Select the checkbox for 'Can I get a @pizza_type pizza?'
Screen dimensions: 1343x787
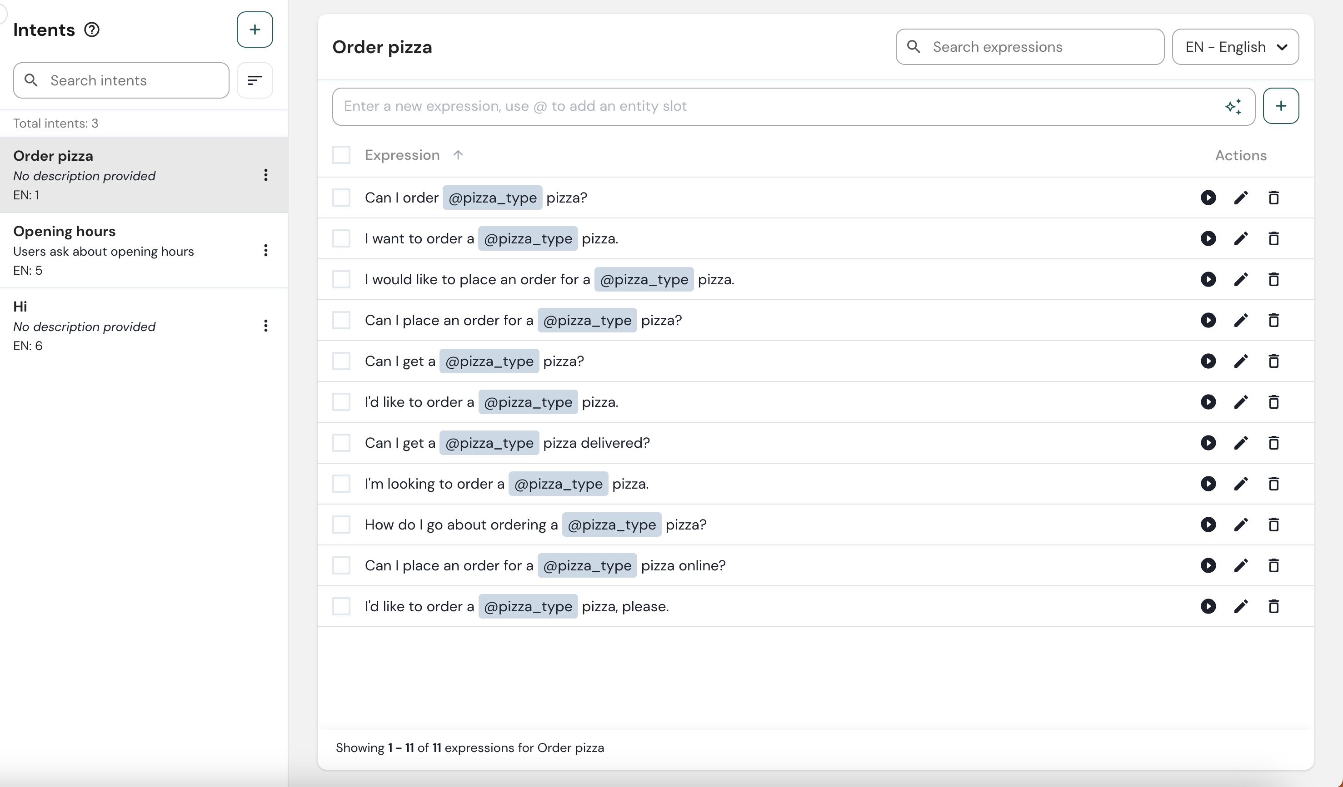point(341,361)
